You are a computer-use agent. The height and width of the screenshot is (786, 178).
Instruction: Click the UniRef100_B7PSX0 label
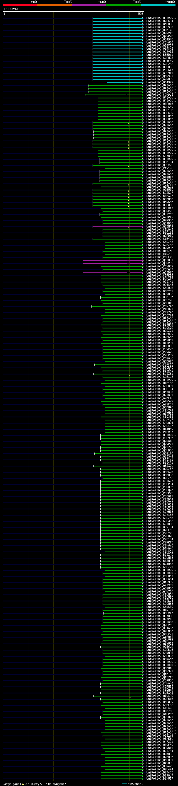[159, 107]
